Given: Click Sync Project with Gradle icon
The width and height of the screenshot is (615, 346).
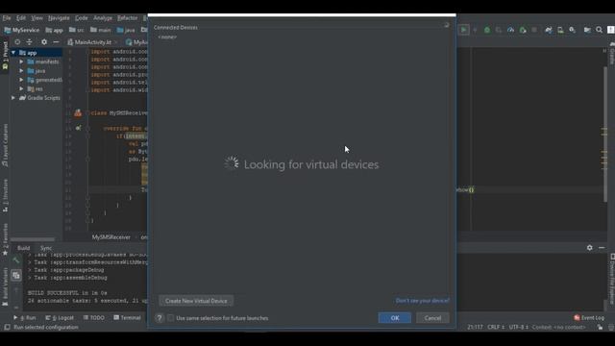Looking at the screenshot, I should 549,30.
